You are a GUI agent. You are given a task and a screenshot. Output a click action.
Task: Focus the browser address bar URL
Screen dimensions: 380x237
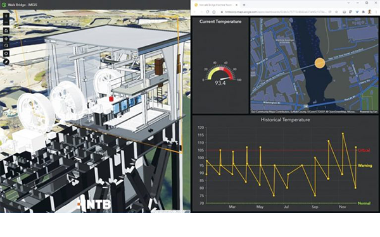(275, 12)
